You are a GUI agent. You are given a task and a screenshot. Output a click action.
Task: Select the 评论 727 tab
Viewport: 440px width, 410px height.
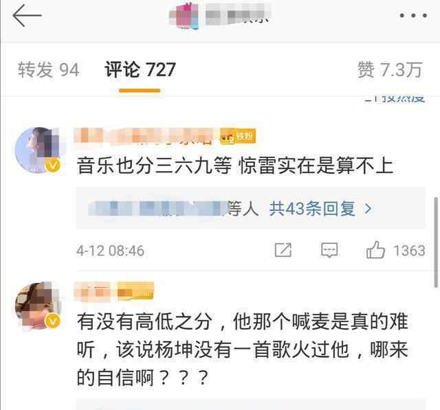click(140, 69)
